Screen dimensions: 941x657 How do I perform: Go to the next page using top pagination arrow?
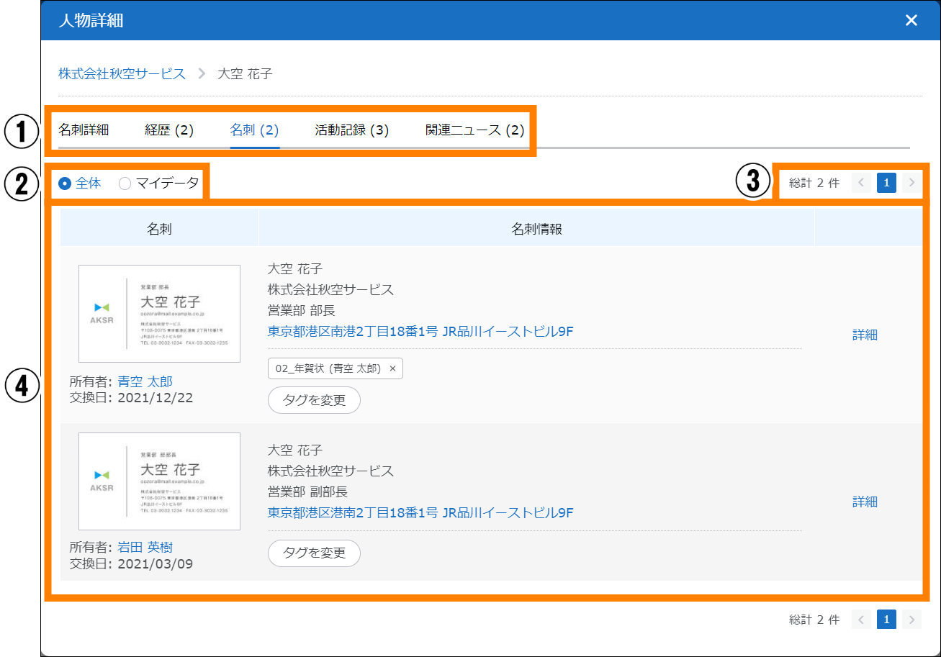tap(911, 183)
